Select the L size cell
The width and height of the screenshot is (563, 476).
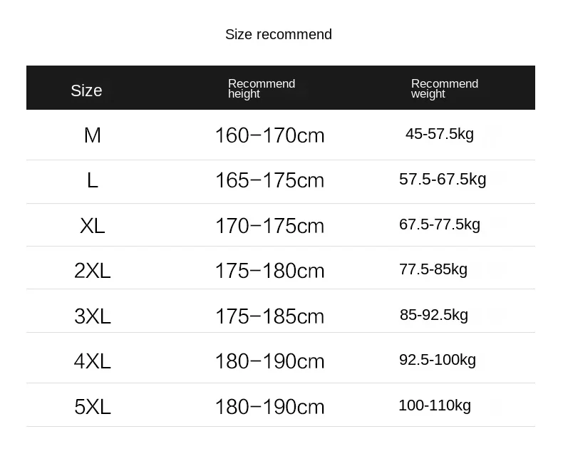tap(92, 180)
